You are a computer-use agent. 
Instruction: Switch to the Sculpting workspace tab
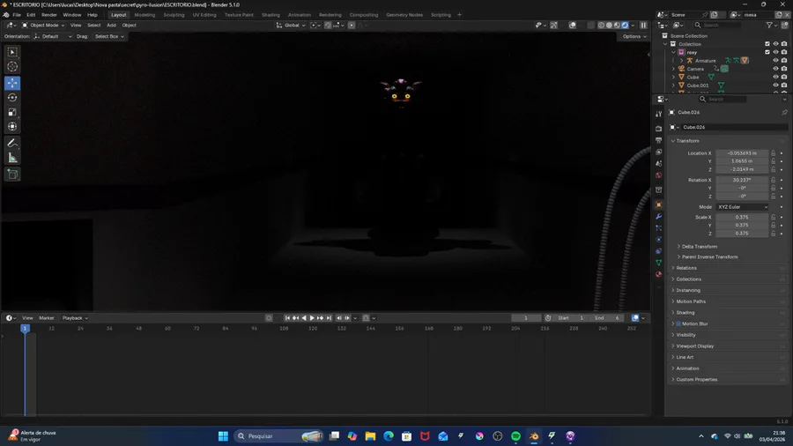point(174,15)
